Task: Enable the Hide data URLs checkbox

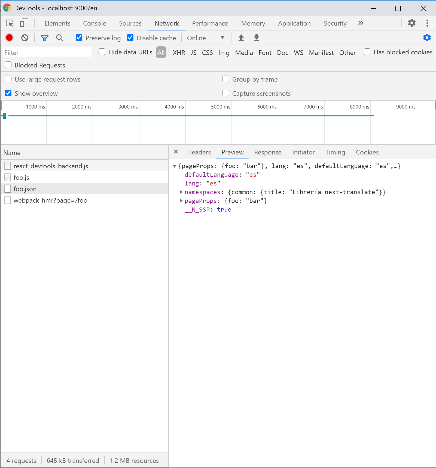Action: [x=102, y=52]
